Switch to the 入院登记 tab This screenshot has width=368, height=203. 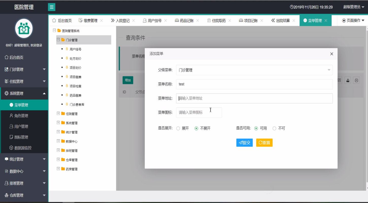pyautogui.click(x=120, y=21)
